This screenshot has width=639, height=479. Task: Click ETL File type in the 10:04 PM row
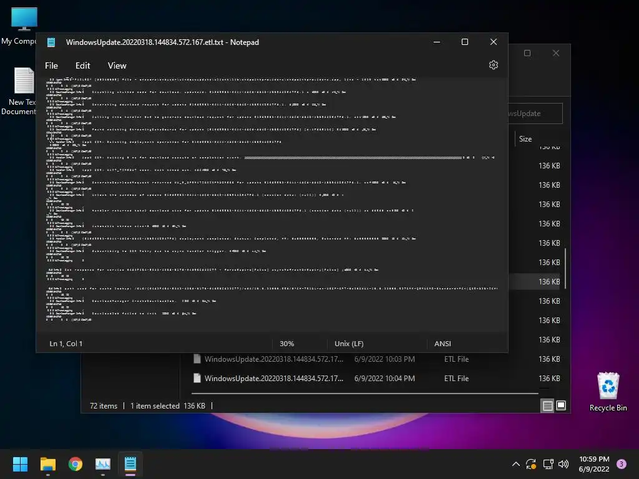tap(456, 379)
